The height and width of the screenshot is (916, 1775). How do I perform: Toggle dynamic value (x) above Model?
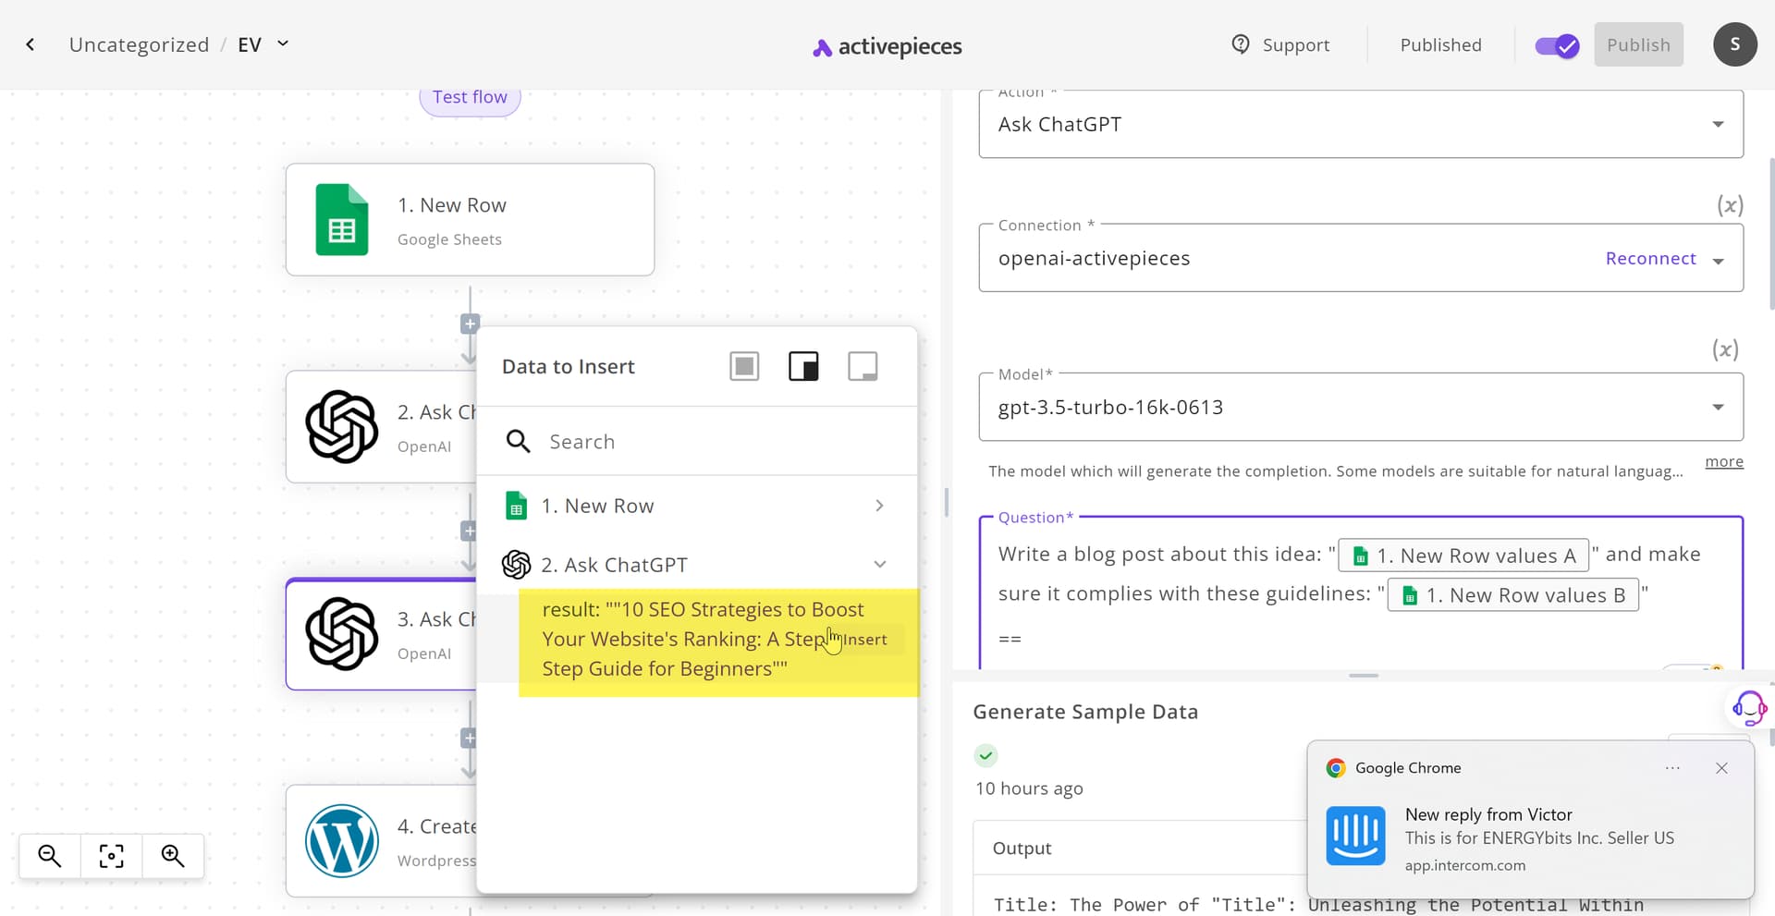click(1725, 349)
